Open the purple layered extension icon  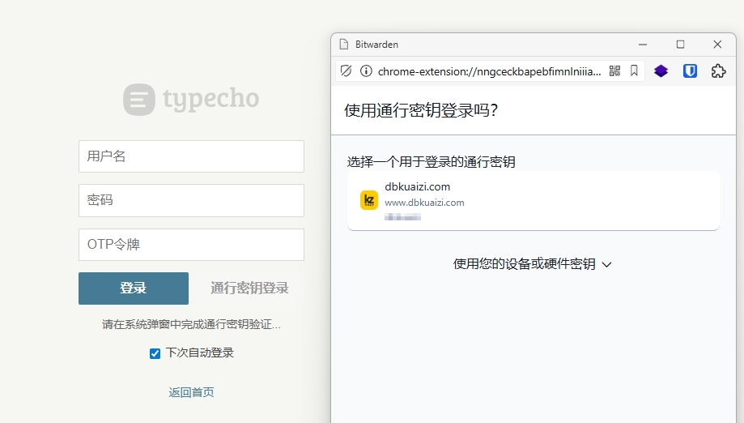tap(661, 71)
